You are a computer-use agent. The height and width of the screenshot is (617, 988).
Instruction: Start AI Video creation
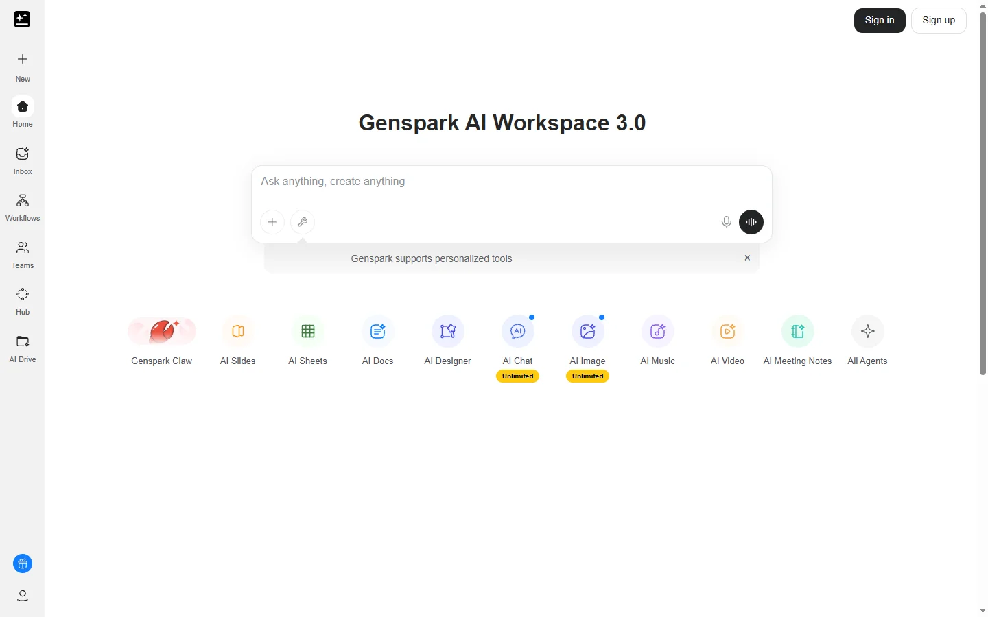pos(727,341)
